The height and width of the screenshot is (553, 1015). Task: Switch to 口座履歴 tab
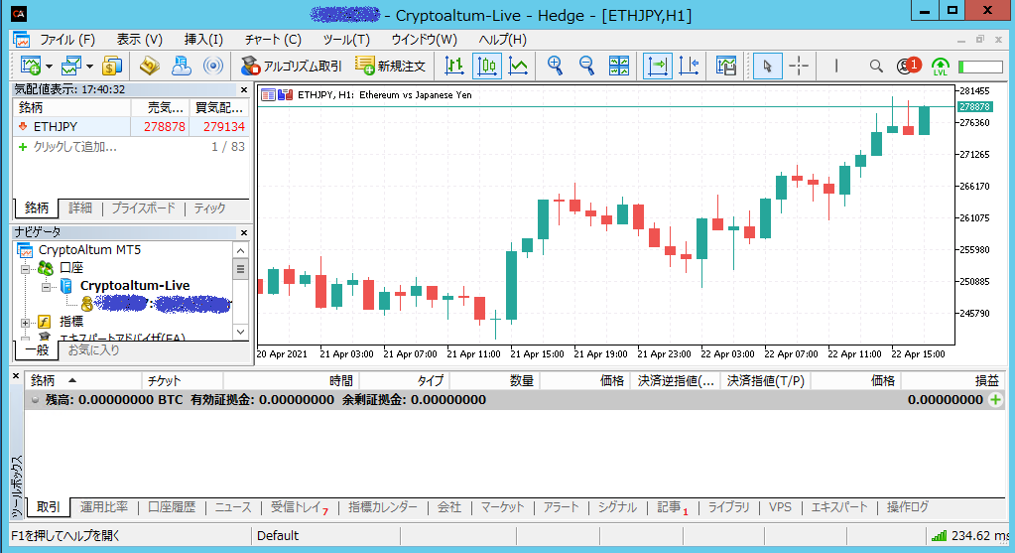[172, 507]
